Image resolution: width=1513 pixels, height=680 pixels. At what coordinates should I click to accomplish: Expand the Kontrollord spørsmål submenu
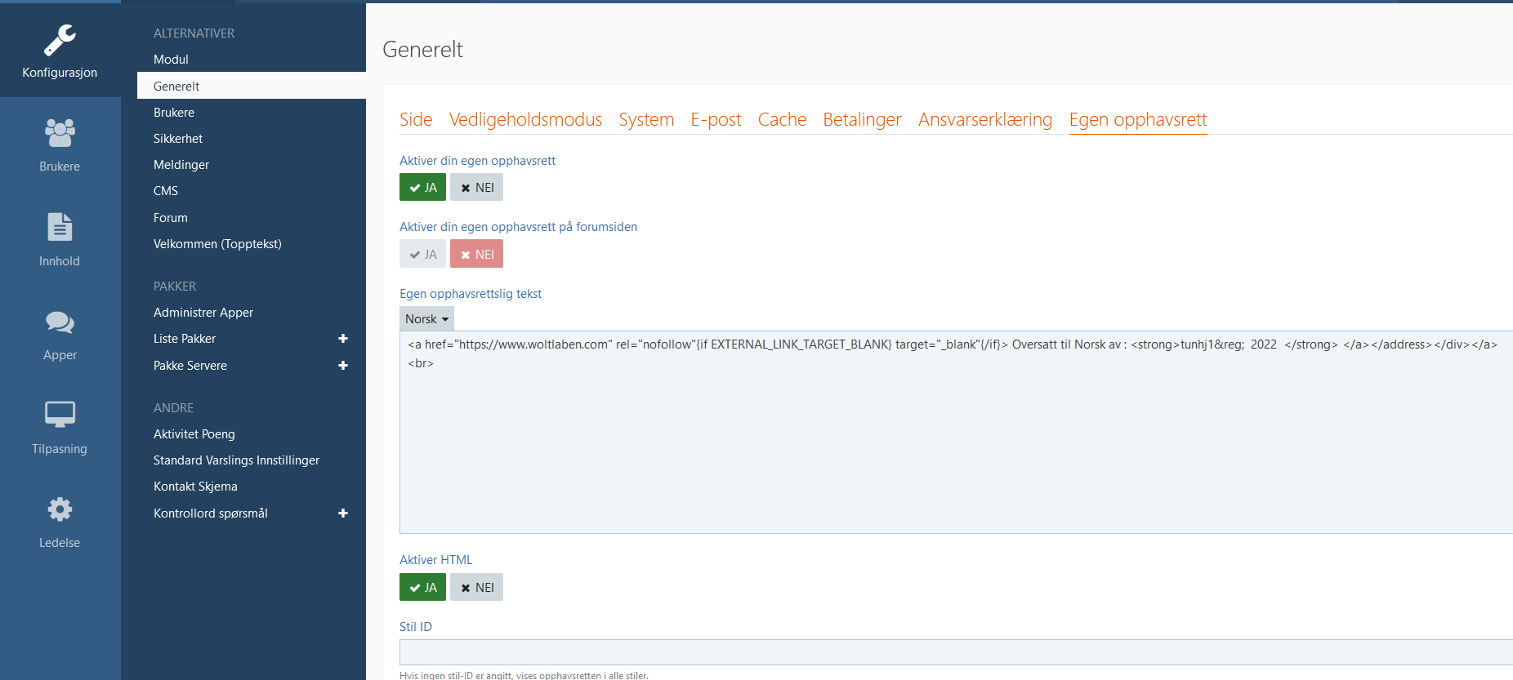coord(343,513)
